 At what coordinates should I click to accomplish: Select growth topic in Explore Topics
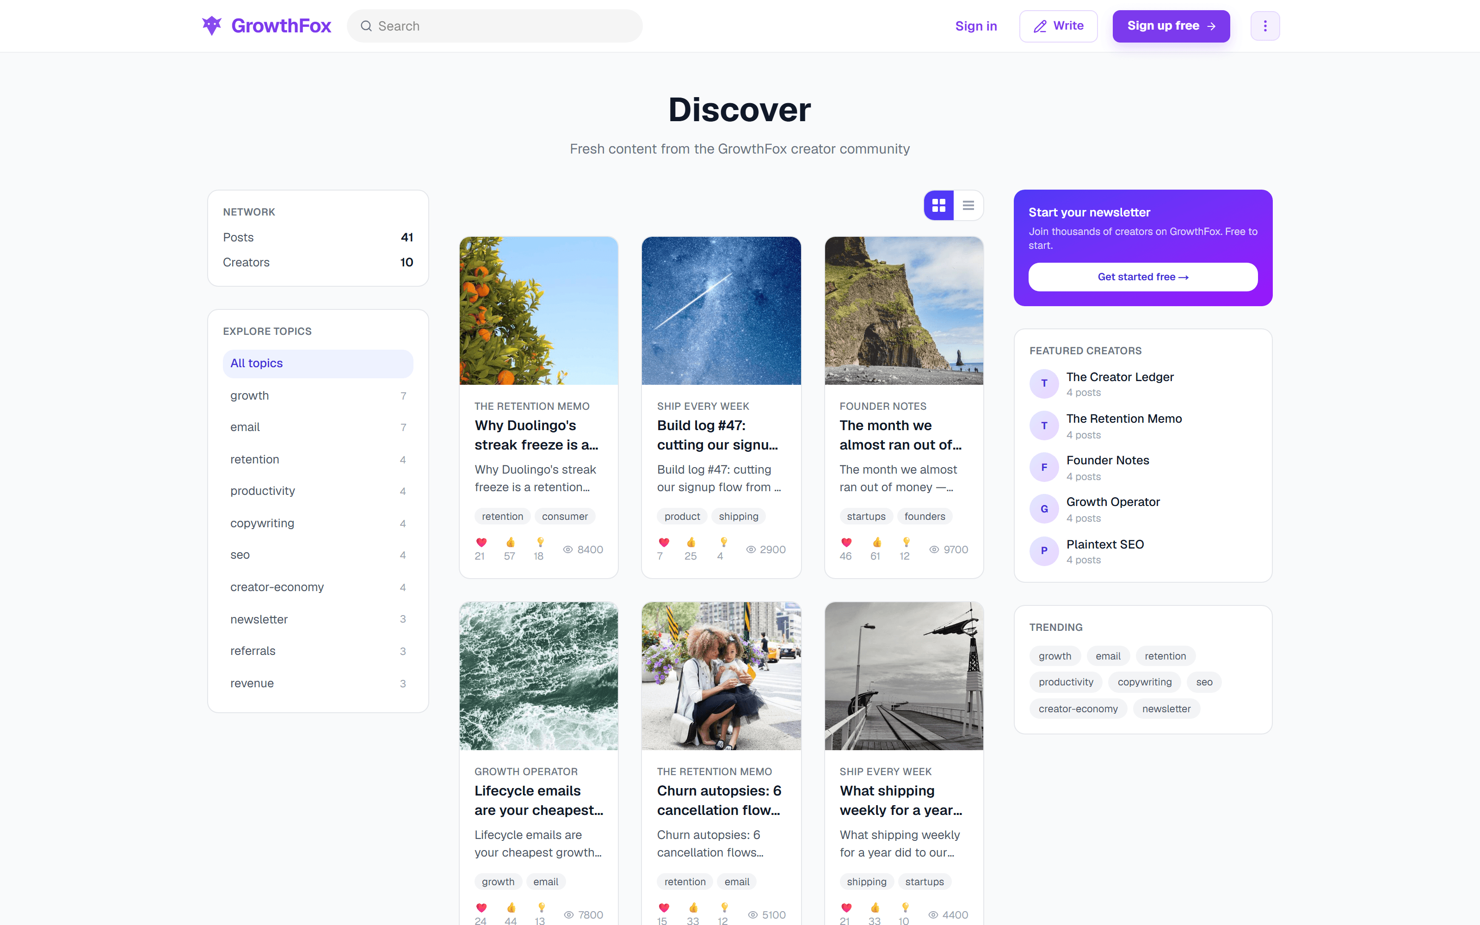[x=318, y=396]
